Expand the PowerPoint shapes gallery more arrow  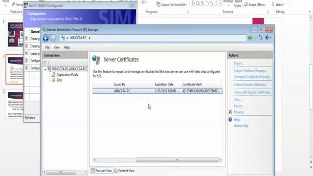click(221, 3)
